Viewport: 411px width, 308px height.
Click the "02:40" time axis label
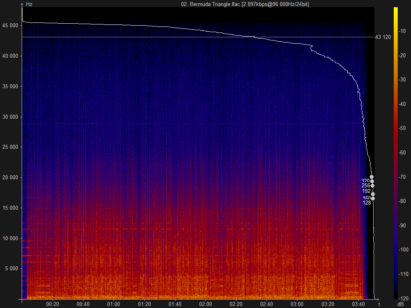[x=267, y=304]
